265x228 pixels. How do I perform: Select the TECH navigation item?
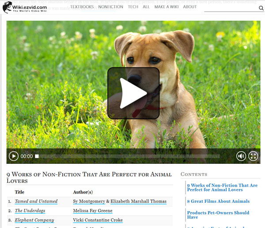point(133,7)
